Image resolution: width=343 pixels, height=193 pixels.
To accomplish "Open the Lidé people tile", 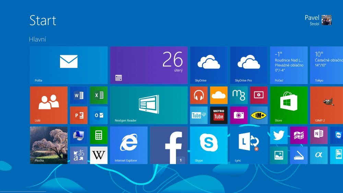I will pos(49,105).
